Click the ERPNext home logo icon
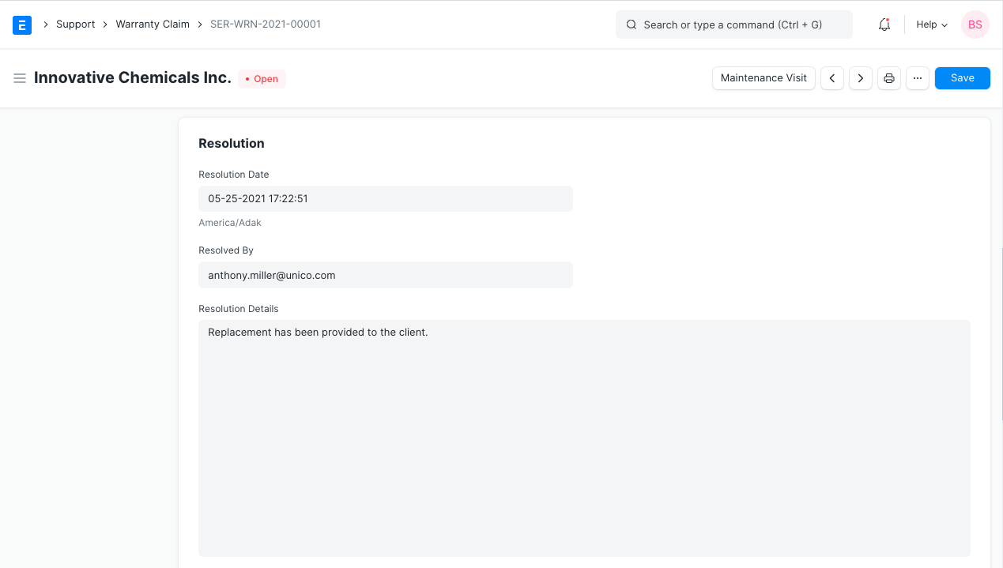1003x568 pixels. (x=22, y=24)
